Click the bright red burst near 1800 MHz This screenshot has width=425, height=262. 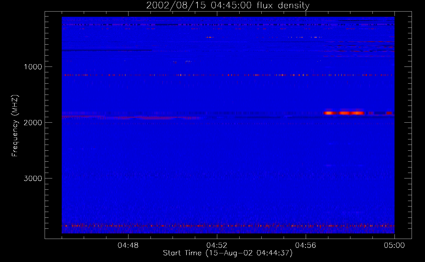tap(344, 113)
